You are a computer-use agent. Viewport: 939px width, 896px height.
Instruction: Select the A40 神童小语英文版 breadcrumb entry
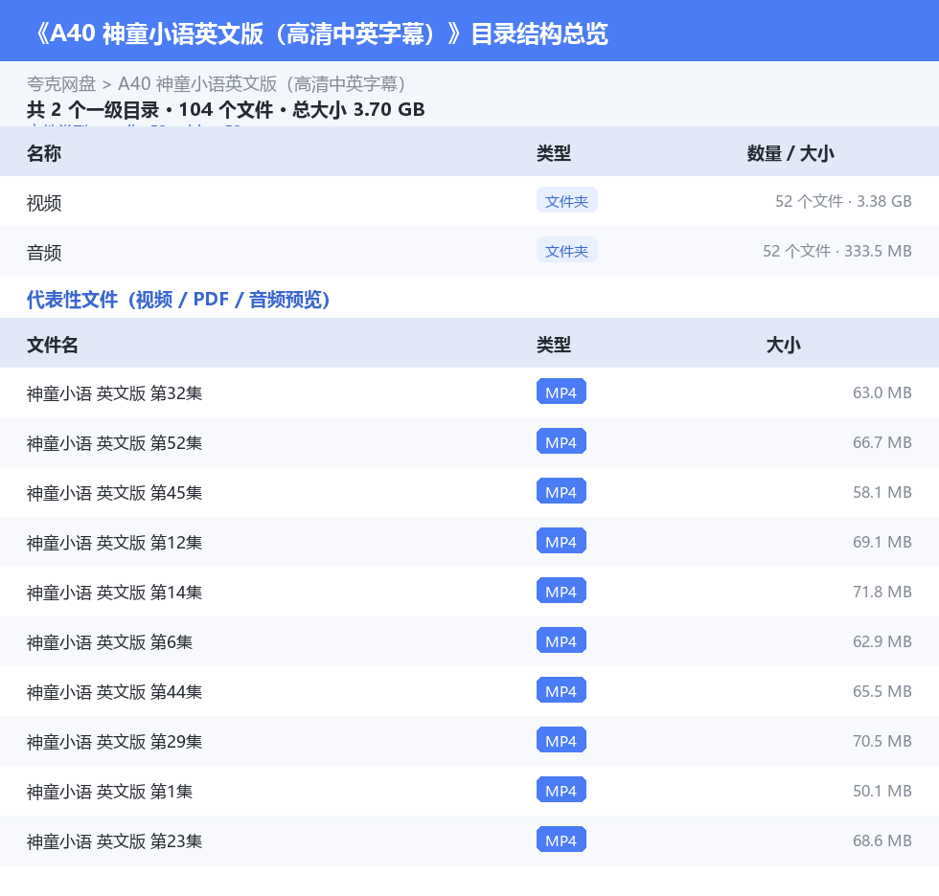262,83
